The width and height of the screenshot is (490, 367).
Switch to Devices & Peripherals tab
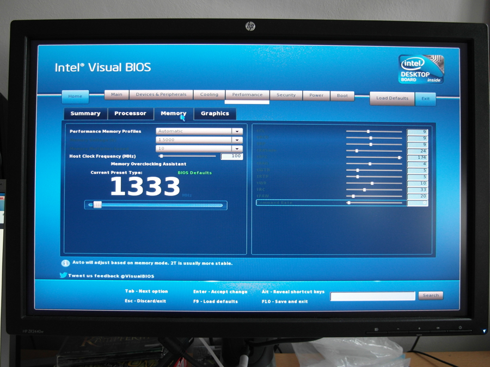(161, 95)
